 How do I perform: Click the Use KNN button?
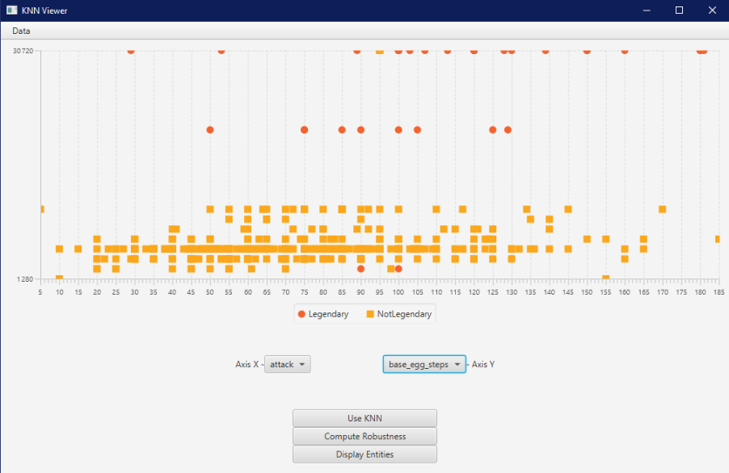(365, 418)
